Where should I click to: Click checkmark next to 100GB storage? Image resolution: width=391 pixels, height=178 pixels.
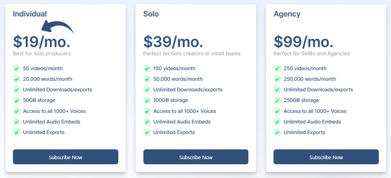tap(147, 100)
